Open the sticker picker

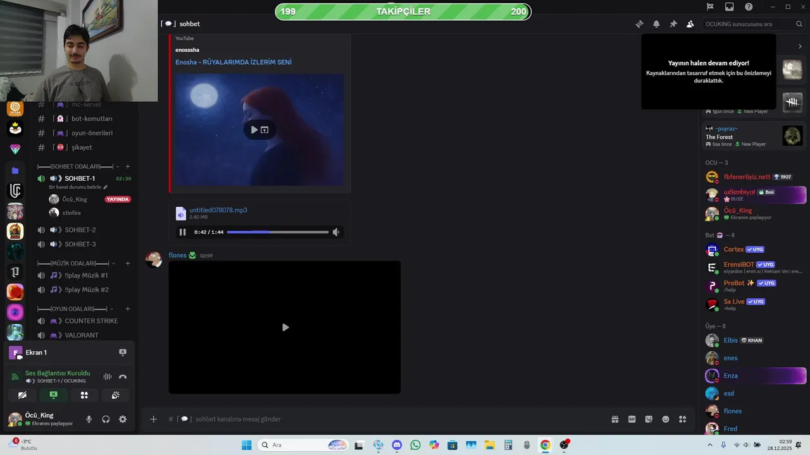pos(649,419)
